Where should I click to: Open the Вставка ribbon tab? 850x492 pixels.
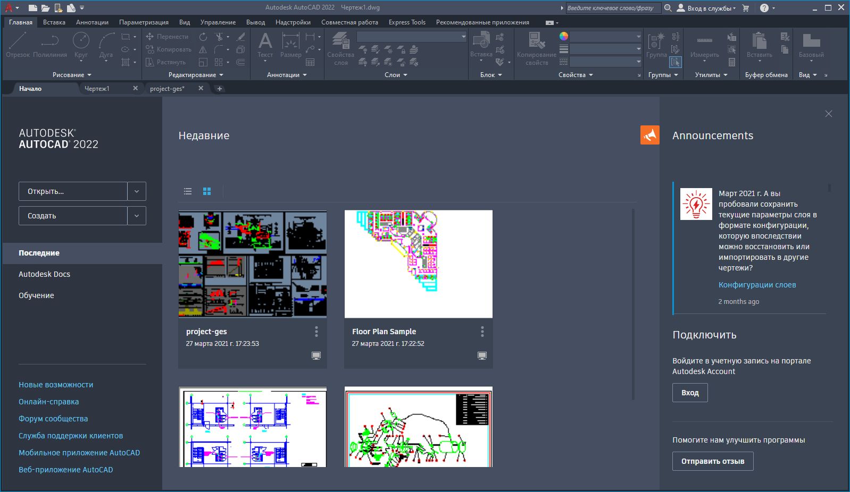tap(54, 22)
